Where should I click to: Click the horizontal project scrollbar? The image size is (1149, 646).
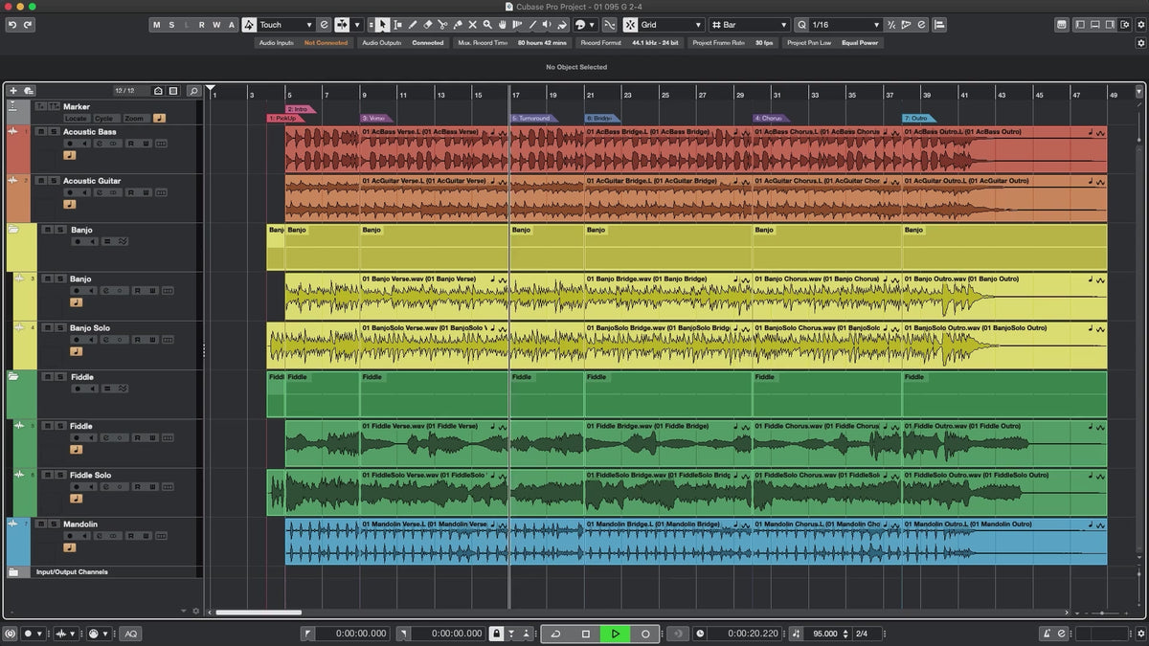259,613
